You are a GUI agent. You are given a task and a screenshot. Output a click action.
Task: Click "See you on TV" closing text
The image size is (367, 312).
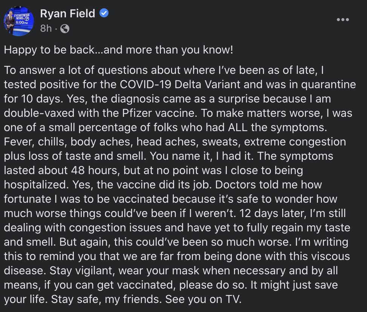[x=203, y=299]
